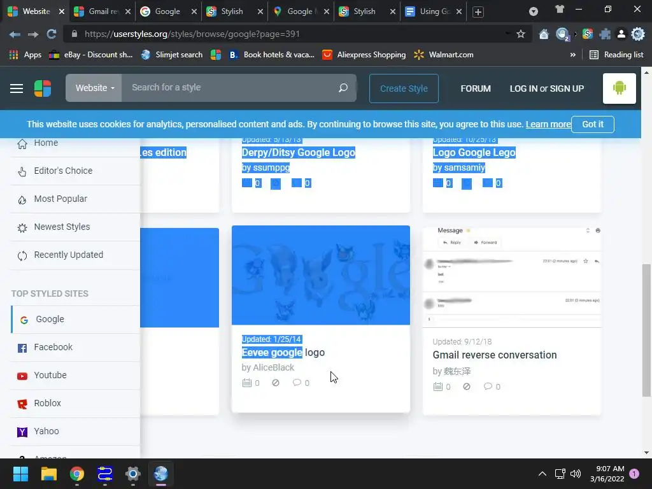Open Chrome from the taskbar

click(x=77, y=474)
